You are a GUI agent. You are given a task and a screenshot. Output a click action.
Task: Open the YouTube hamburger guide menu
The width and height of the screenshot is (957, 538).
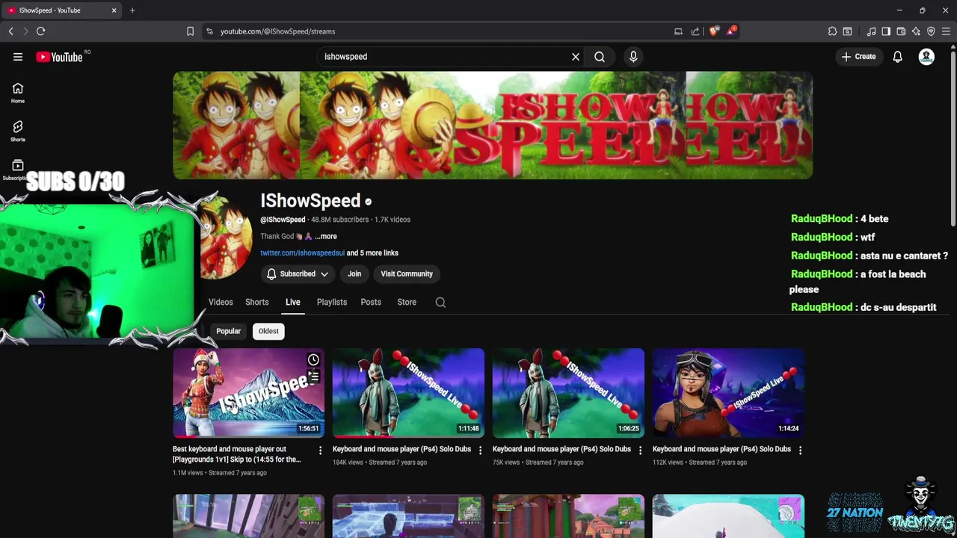point(18,57)
